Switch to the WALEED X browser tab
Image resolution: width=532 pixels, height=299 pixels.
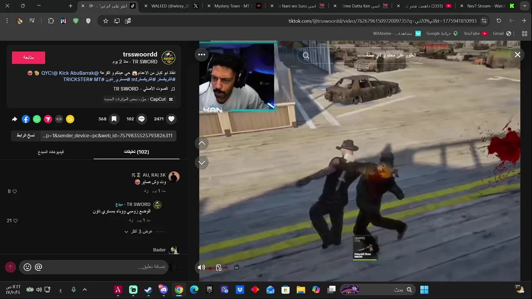pos(170,6)
